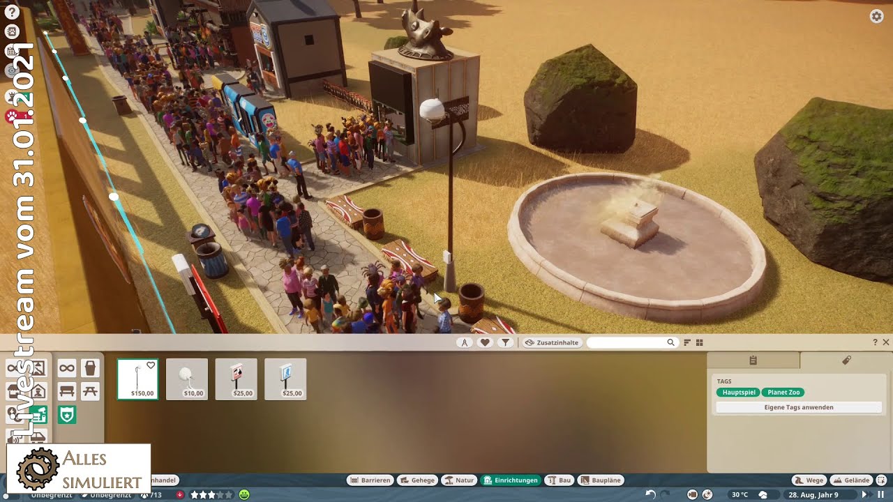Select the green security camera facilities icon
The width and height of the screenshot is (893, 502).
click(38, 415)
